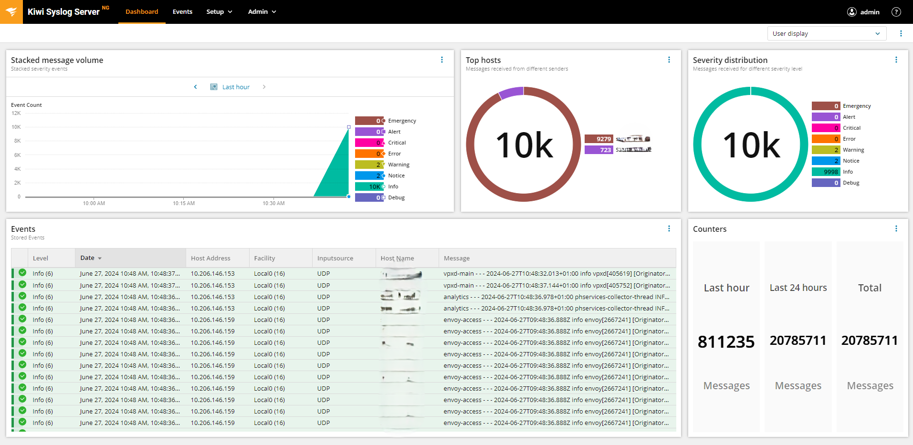Viewport: 913px width, 445px height.
Task: Open Top hosts widget kebab menu
Action: pyautogui.click(x=669, y=60)
